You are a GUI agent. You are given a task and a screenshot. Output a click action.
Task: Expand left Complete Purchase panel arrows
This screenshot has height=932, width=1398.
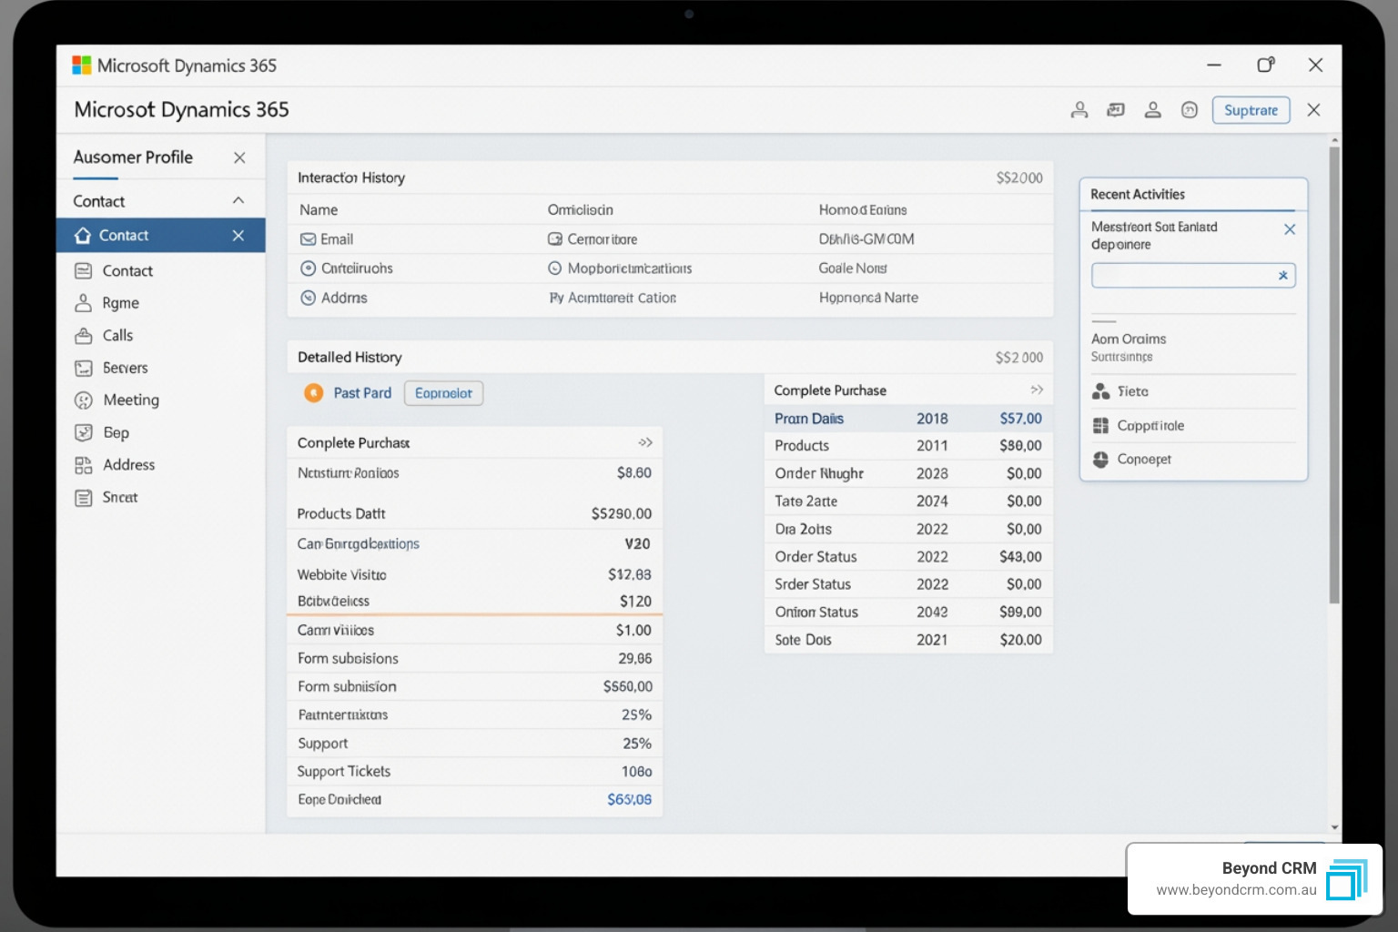645,442
